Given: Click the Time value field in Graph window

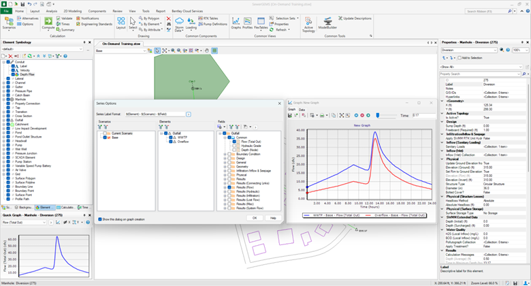Looking at the screenshot, I should (x=423, y=115).
